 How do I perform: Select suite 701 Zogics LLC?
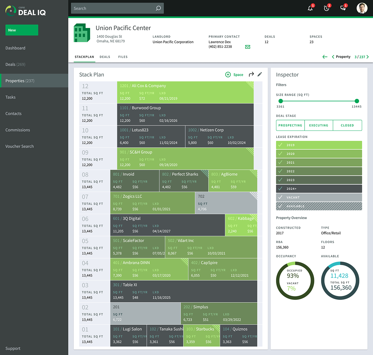152,203
